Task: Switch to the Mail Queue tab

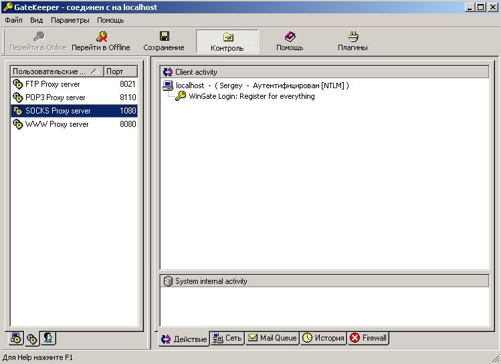Action: pos(272,338)
